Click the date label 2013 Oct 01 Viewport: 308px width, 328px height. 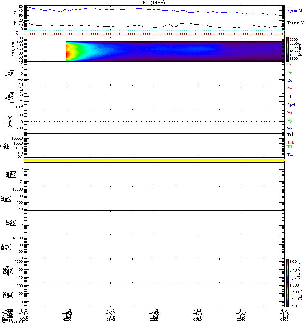point(12,322)
